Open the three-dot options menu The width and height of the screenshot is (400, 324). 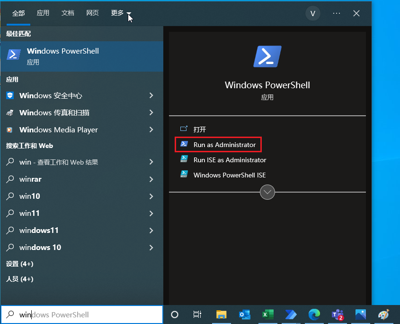[337, 13]
